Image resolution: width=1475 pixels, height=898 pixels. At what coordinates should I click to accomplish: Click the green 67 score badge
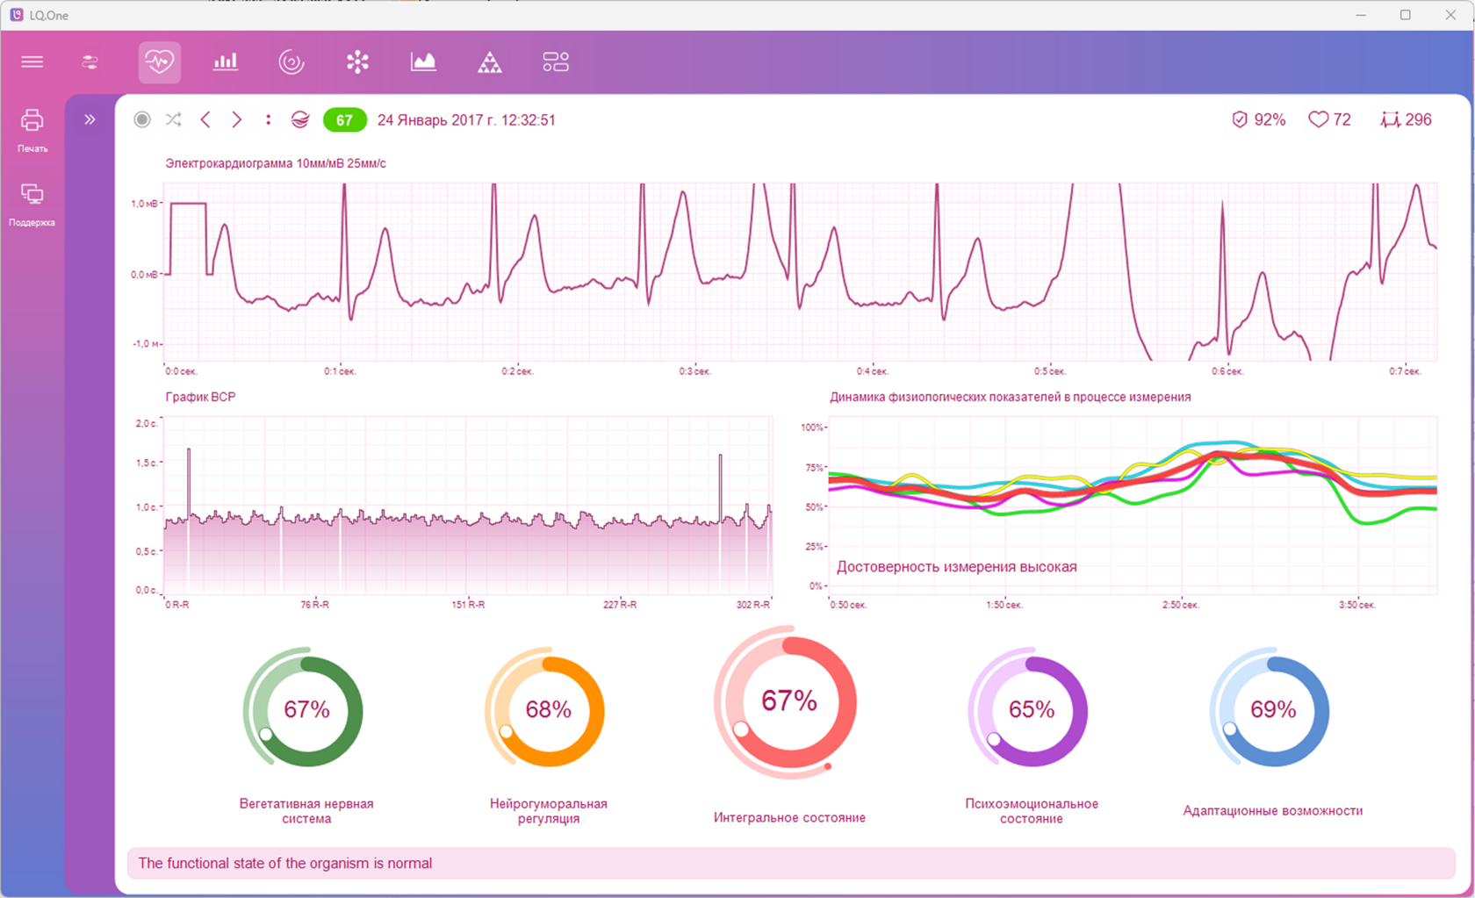(x=344, y=120)
